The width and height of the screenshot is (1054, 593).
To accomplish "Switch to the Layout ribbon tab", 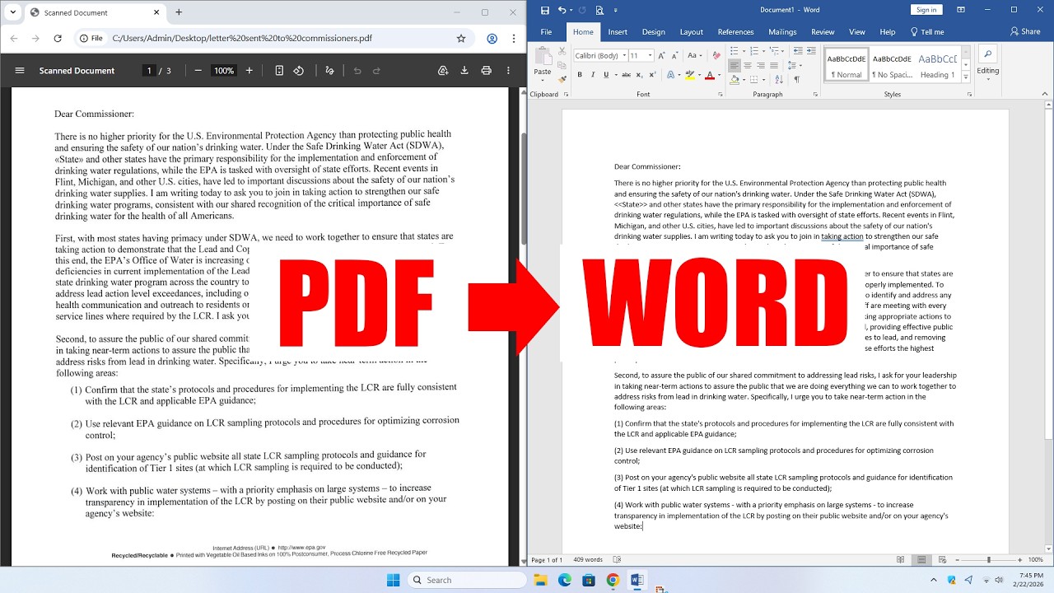I will (691, 32).
